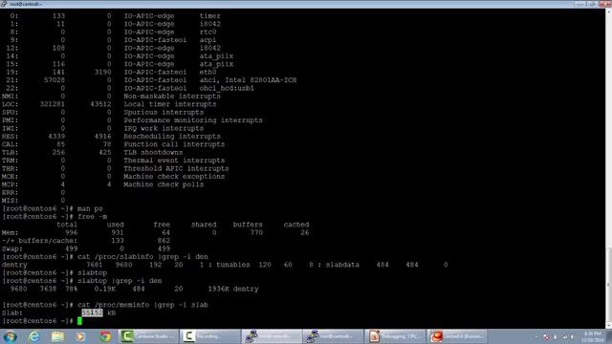This screenshot has height=344, width=612.
Task: Open volume control icon in system tray
Action: (573, 336)
